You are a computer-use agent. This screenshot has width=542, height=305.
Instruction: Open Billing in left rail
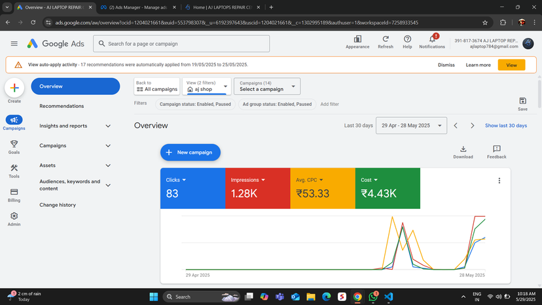pos(14,196)
